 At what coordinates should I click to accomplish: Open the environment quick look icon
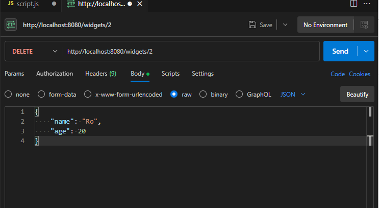point(364,25)
